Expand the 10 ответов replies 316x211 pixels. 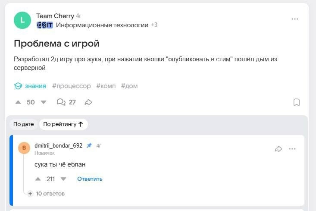(47, 194)
